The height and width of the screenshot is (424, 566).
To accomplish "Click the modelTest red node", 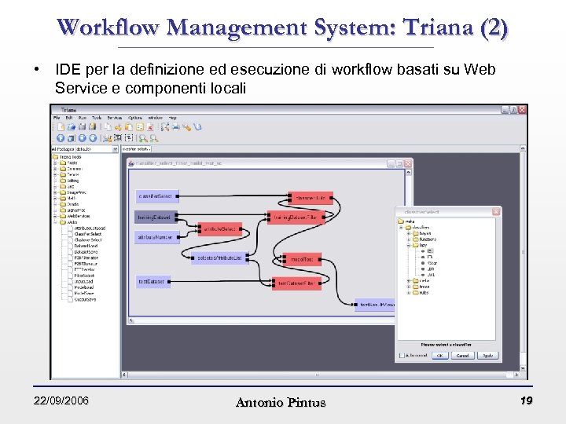I will click(x=301, y=259).
